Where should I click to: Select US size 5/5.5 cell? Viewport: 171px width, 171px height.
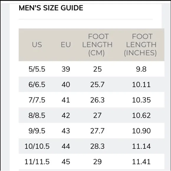tap(37, 69)
